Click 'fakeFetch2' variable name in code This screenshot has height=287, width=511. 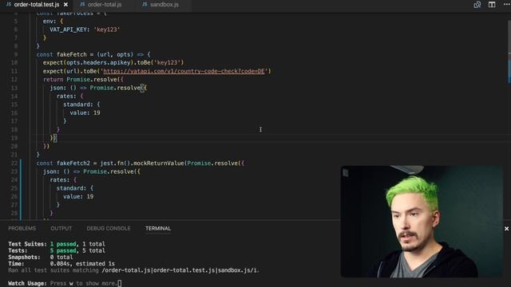tap(73, 163)
